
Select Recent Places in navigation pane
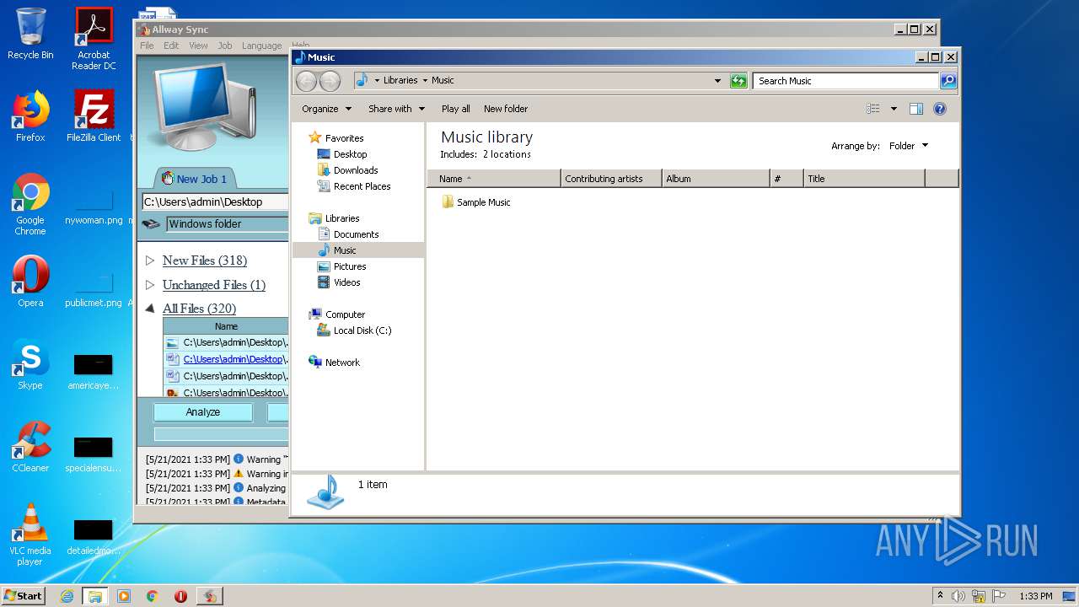(x=354, y=186)
